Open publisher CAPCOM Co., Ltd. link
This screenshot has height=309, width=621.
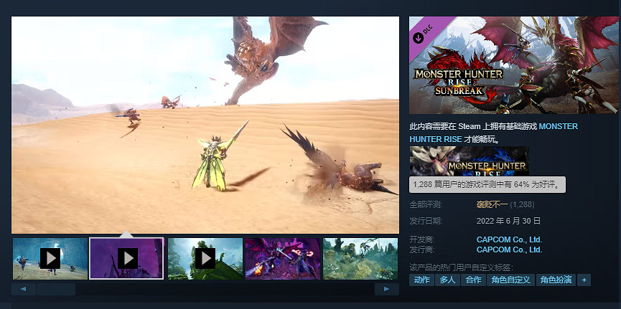pyautogui.click(x=509, y=249)
